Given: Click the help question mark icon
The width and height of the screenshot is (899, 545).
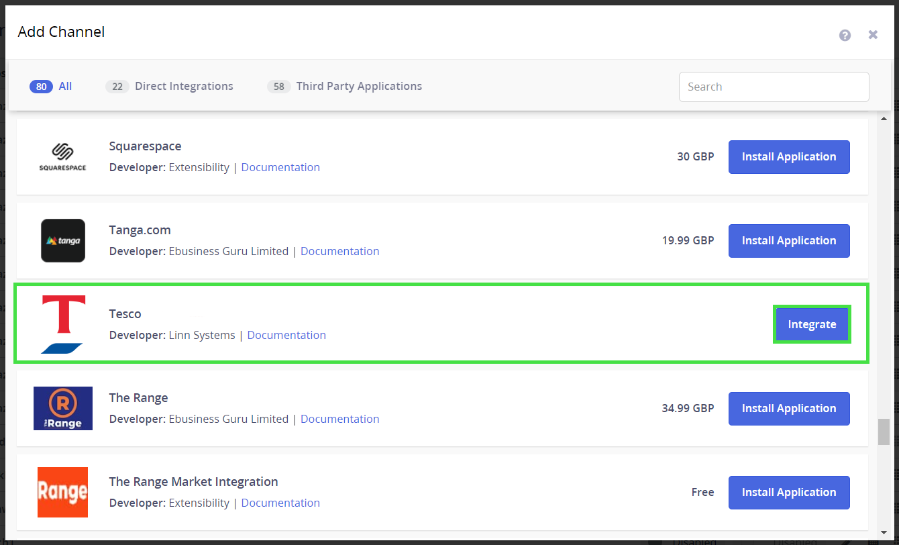Looking at the screenshot, I should click(845, 35).
